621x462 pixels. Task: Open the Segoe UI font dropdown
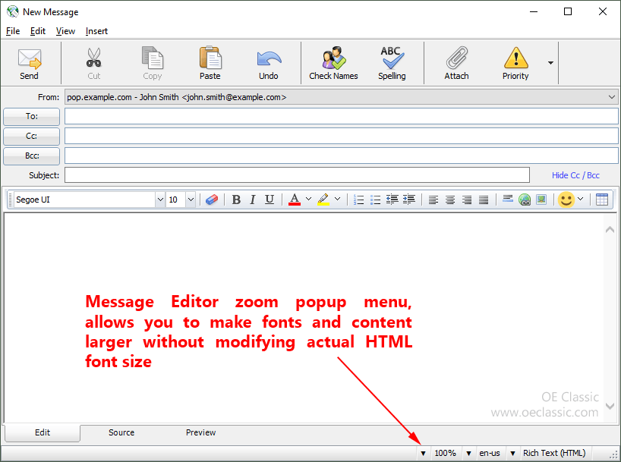tap(160, 200)
